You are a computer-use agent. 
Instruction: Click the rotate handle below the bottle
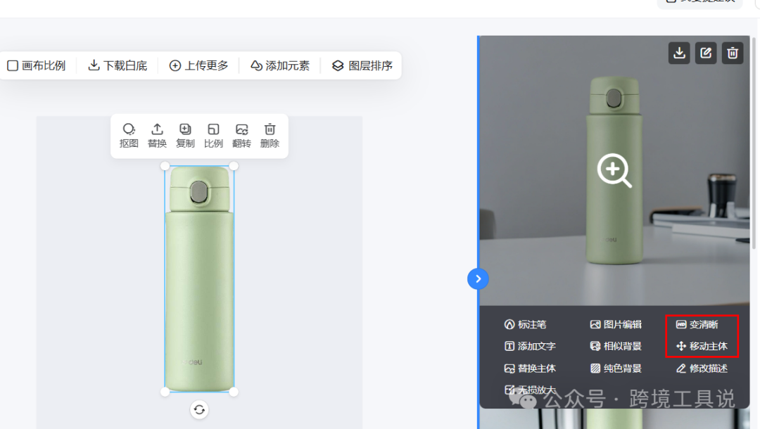(199, 409)
